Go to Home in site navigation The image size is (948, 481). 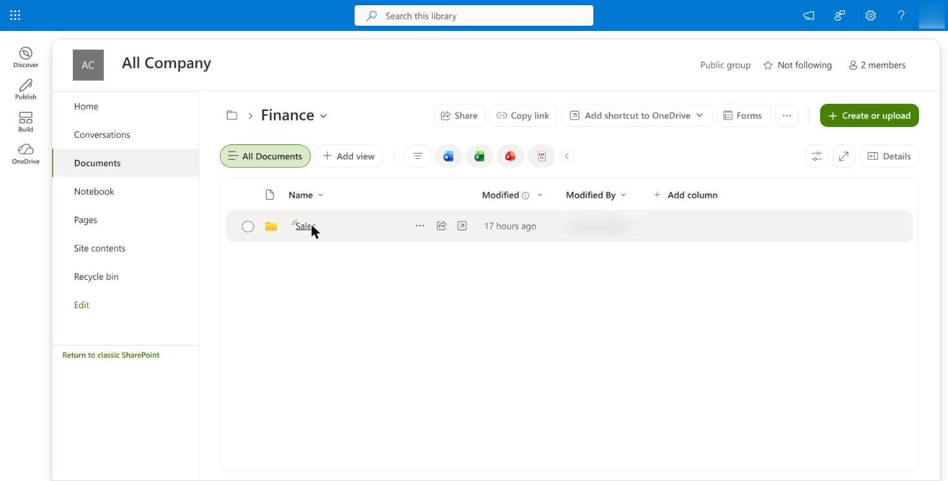(86, 106)
